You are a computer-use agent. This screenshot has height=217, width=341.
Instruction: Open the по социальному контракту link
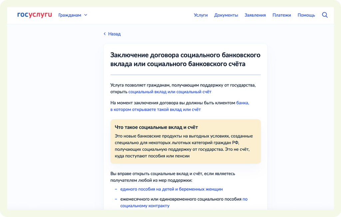pos(184,202)
